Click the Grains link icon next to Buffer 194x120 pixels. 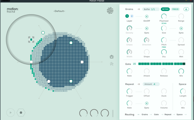(139, 9)
